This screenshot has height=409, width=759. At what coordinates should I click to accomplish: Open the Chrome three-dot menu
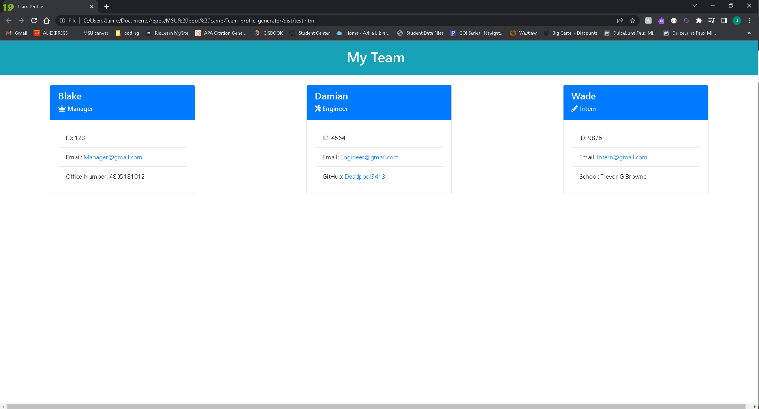[x=750, y=21]
